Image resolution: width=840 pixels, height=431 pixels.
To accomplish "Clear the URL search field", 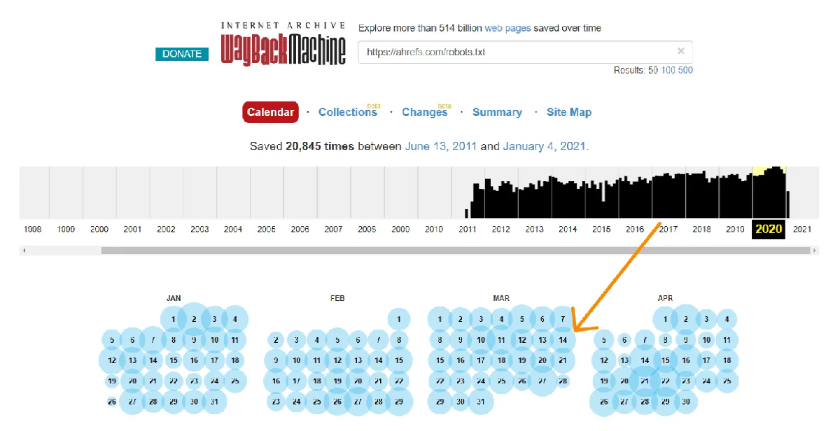I will [x=680, y=51].
